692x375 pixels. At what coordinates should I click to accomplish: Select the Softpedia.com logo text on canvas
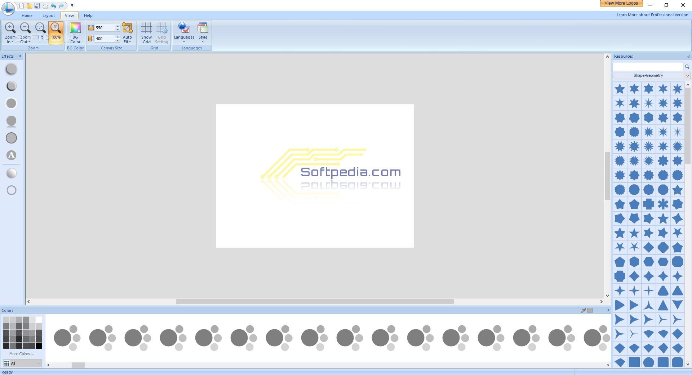click(x=351, y=172)
